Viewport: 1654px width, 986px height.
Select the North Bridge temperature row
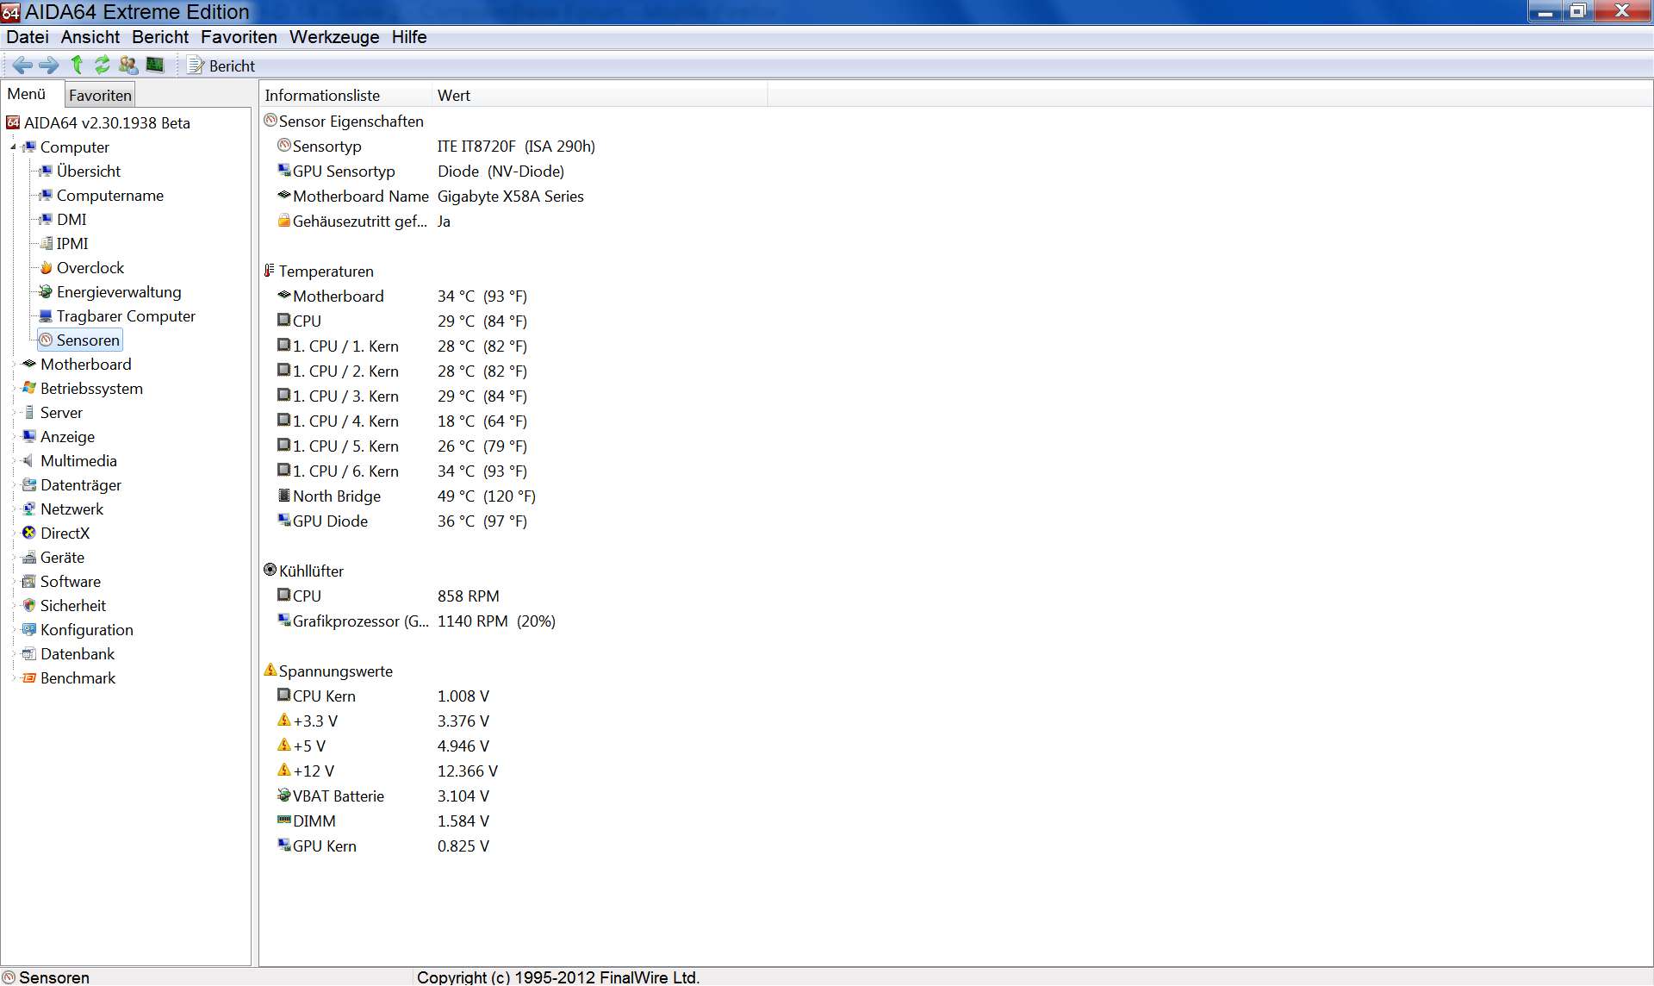click(x=336, y=496)
